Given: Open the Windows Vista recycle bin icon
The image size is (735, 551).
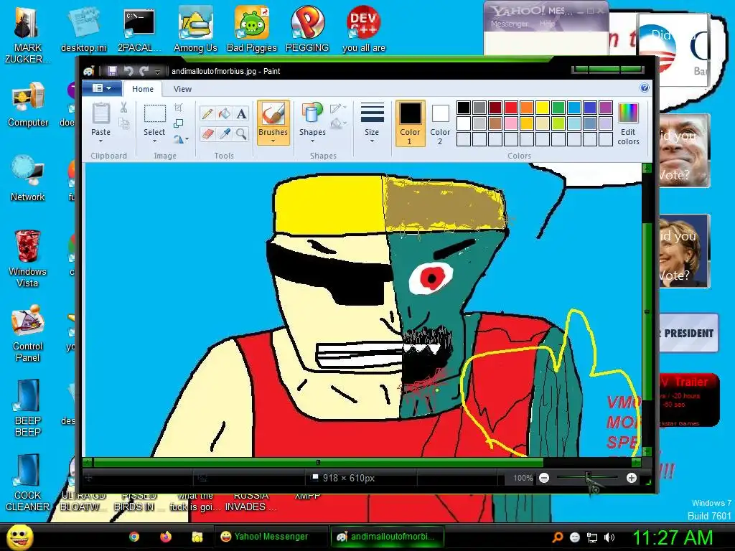Looking at the screenshot, I should pos(27,258).
